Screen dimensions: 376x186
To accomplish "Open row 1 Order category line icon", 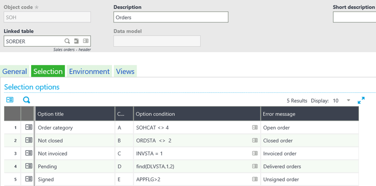I will [x=29, y=127].
